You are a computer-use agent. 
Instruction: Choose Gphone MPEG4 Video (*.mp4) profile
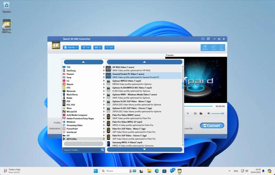(x=143, y=82)
